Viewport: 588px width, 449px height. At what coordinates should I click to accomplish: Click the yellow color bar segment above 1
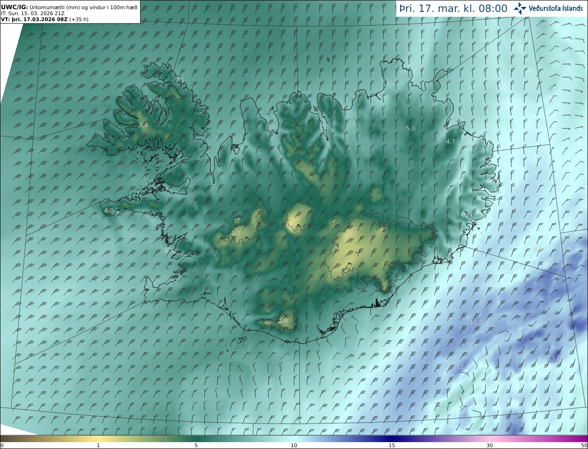coord(98,438)
